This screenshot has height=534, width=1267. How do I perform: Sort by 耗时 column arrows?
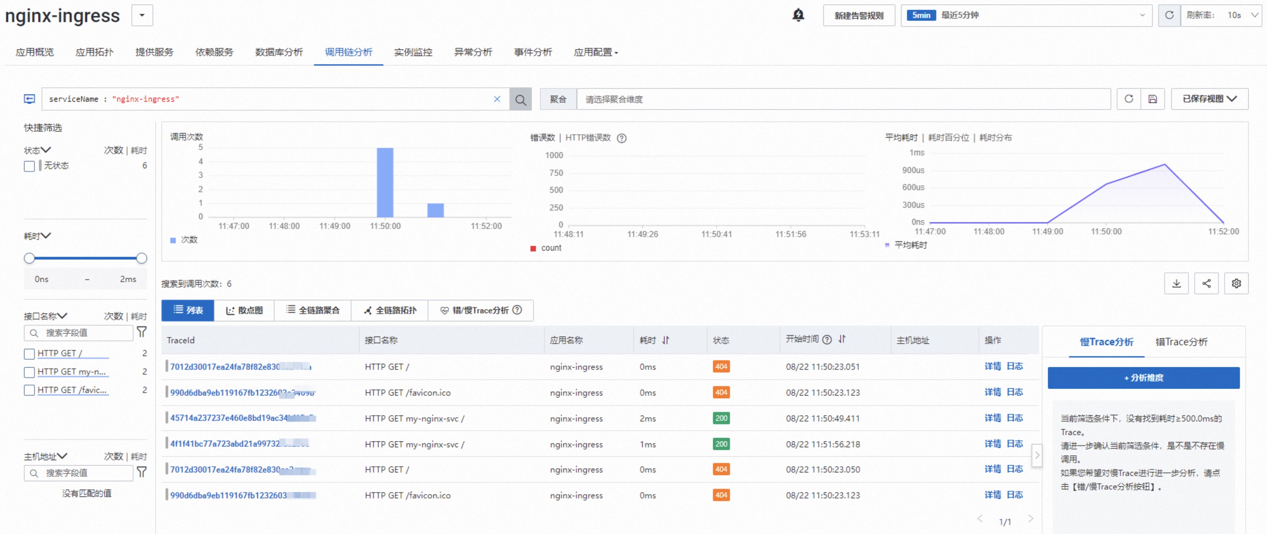pyautogui.click(x=666, y=340)
